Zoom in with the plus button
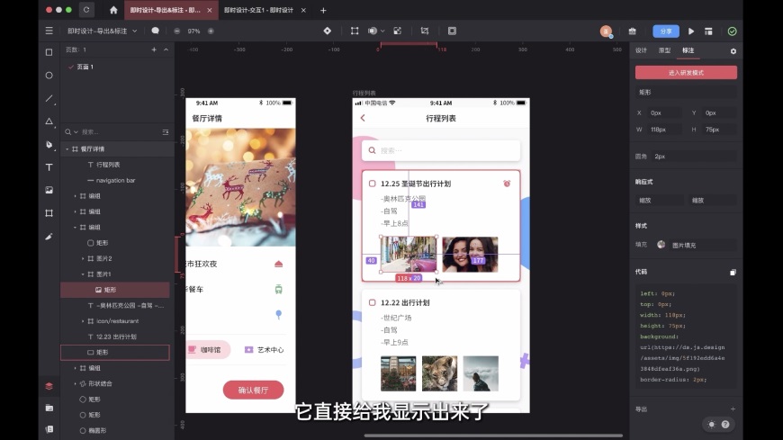Image resolution: width=783 pixels, height=440 pixels. tap(211, 31)
